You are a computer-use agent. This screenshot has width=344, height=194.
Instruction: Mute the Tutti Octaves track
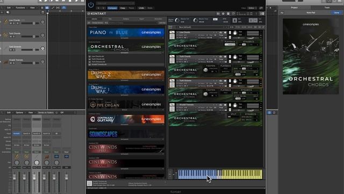pyautogui.click(x=11, y=50)
